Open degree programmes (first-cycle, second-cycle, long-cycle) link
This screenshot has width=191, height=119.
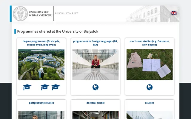pyautogui.click(x=41, y=43)
